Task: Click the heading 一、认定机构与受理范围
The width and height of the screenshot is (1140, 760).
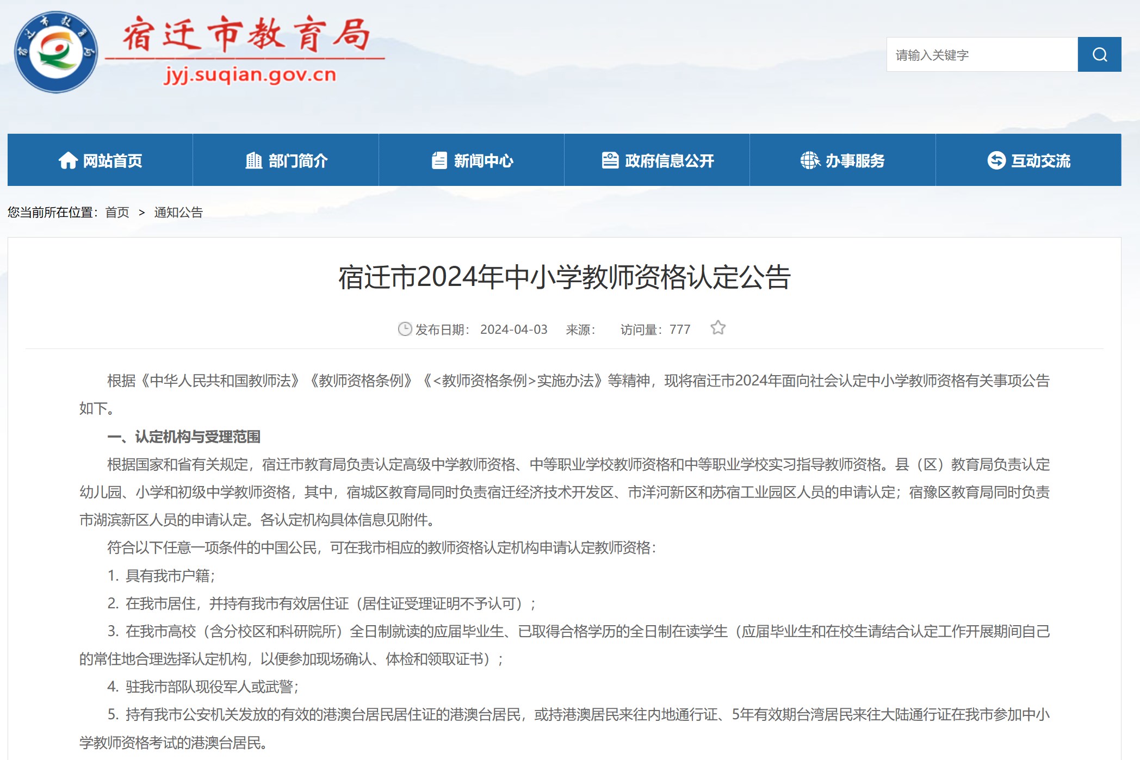Action: (184, 437)
